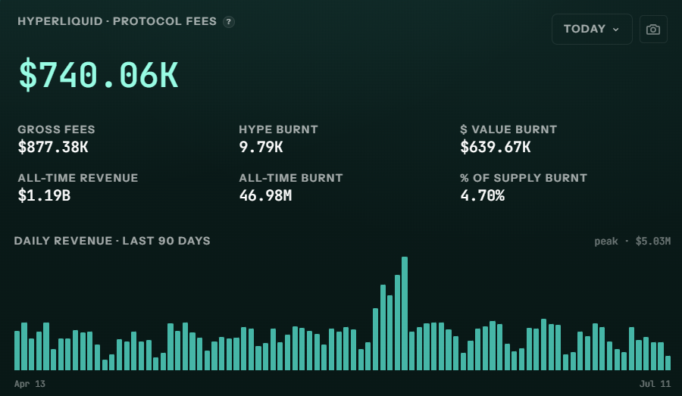Click the peak $5.03M label
Viewport: 682px width, 396px height.
click(x=633, y=242)
